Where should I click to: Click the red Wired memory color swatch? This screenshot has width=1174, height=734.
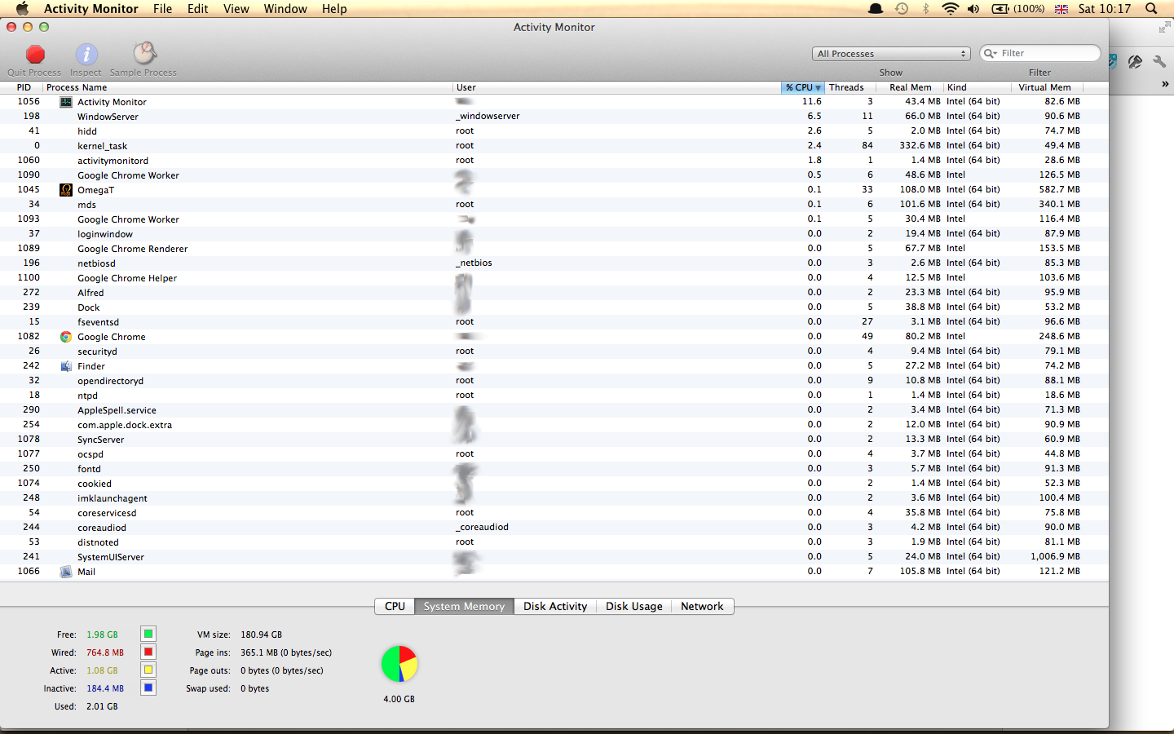[x=148, y=652]
